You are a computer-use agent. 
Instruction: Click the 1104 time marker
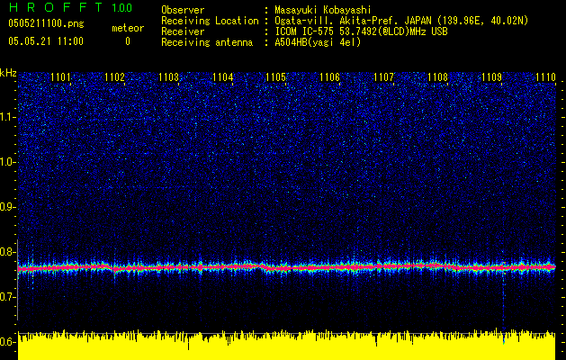[x=223, y=77]
